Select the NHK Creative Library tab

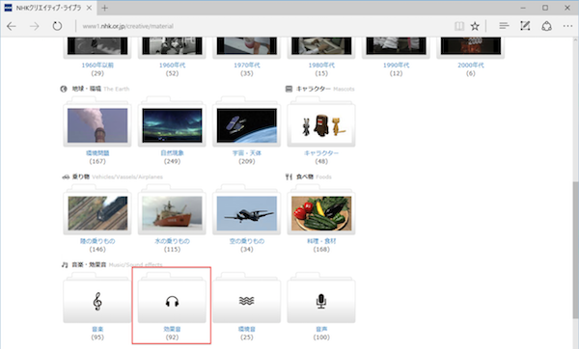tap(48, 8)
